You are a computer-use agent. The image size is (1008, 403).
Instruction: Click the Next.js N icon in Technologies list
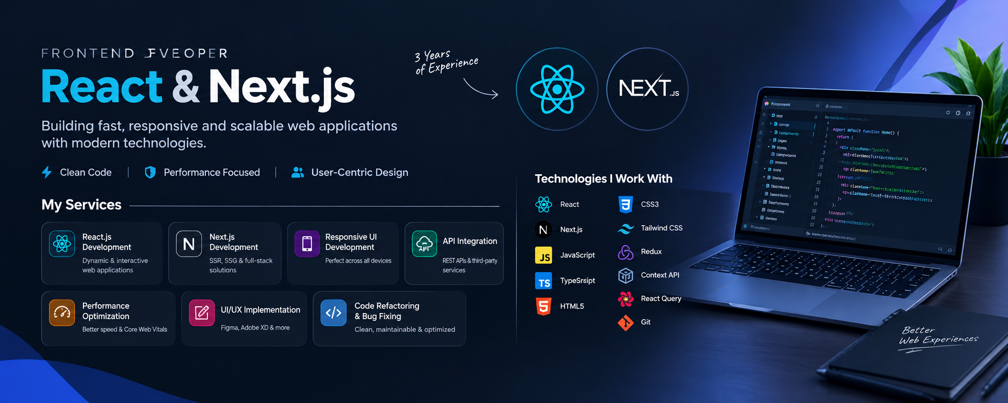(543, 230)
